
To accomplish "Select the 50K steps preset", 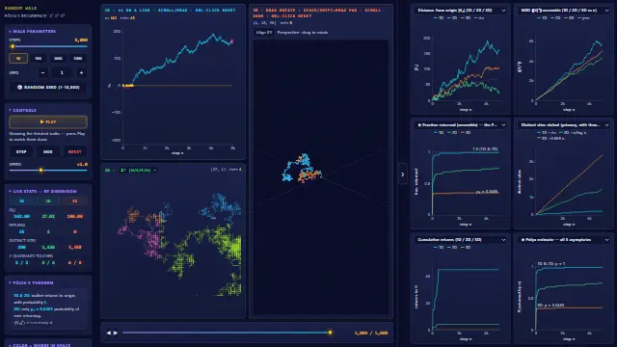I will point(39,58).
